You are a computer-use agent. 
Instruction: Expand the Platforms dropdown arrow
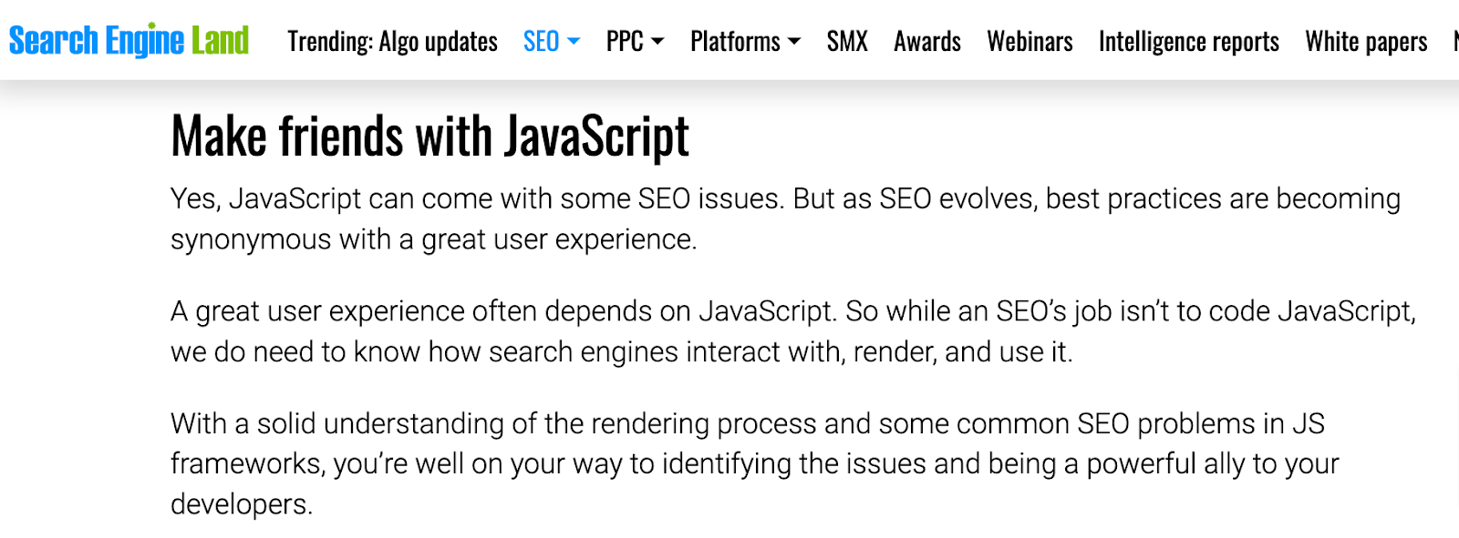click(x=794, y=42)
